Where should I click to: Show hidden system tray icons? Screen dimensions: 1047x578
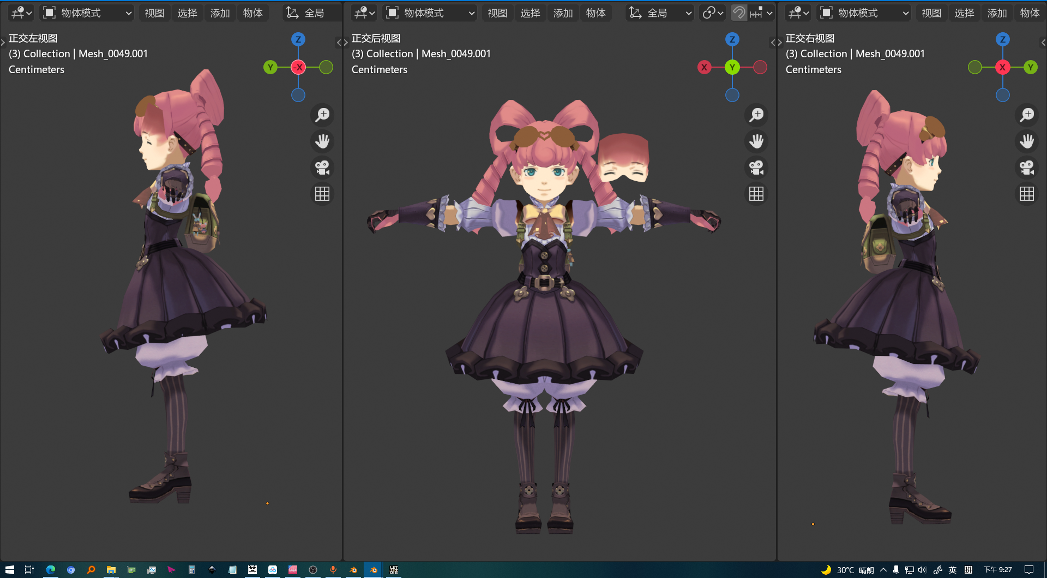point(883,570)
